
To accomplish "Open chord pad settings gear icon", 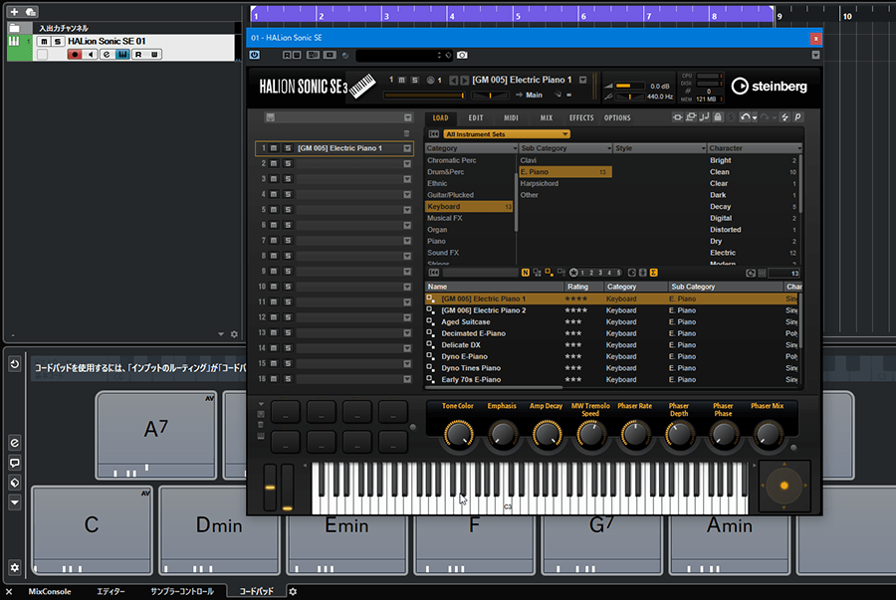I will (14, 567).
